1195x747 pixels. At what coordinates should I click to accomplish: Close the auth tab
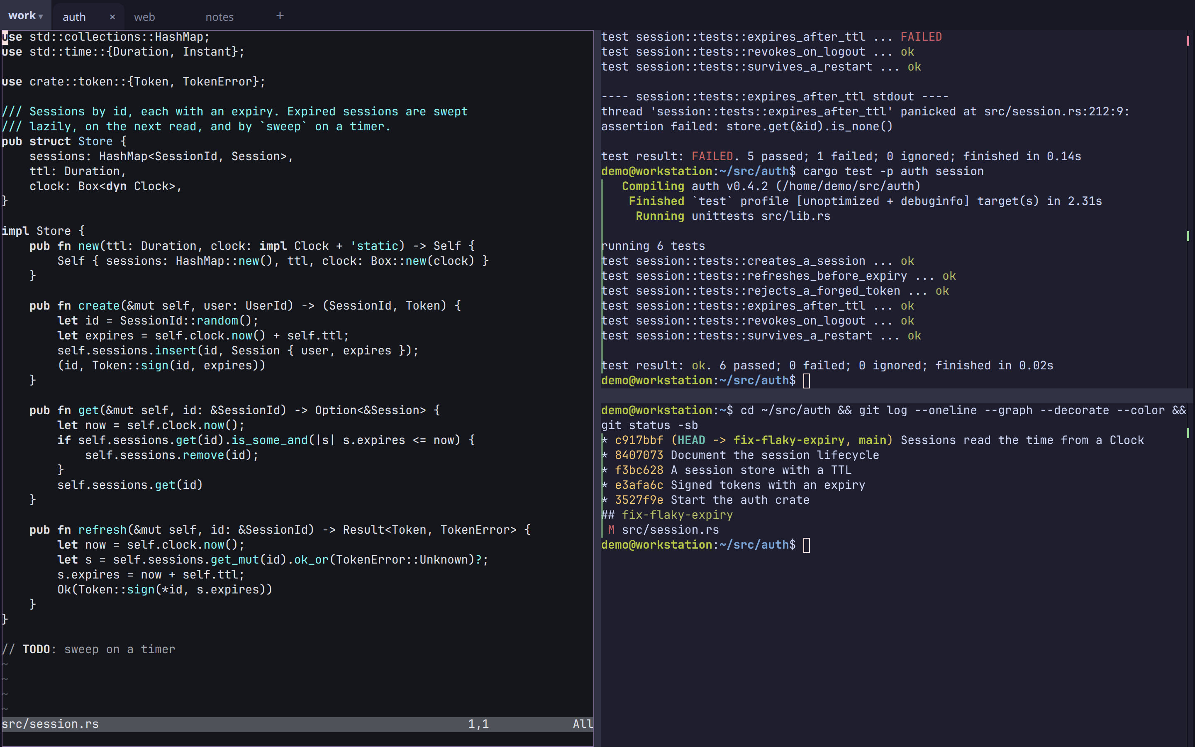click(112, 17)
